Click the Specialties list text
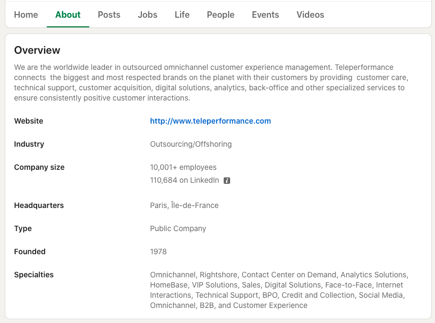The width and height of the screenshot is (435, 323). click(x=279, y=290)
